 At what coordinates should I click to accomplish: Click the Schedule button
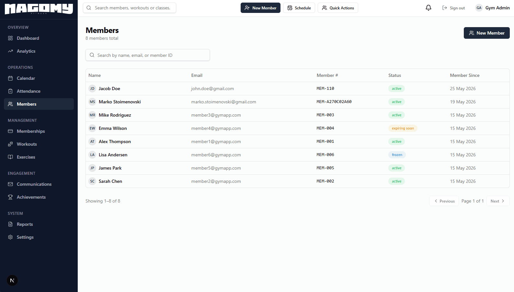coord(299,8)
